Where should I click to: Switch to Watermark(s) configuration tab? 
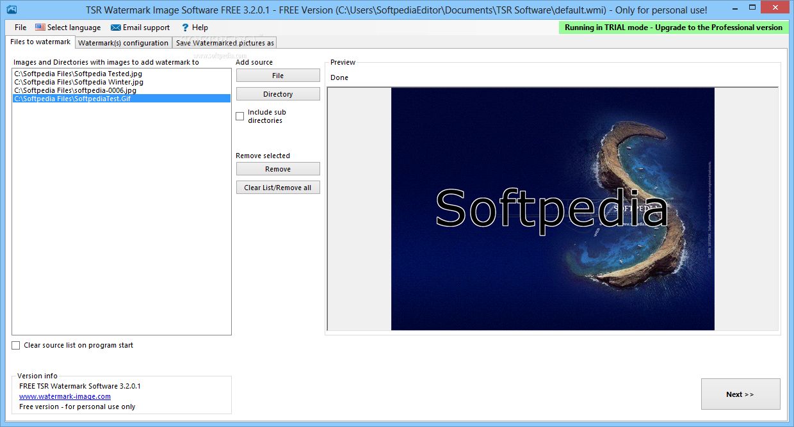click(123, 43)
